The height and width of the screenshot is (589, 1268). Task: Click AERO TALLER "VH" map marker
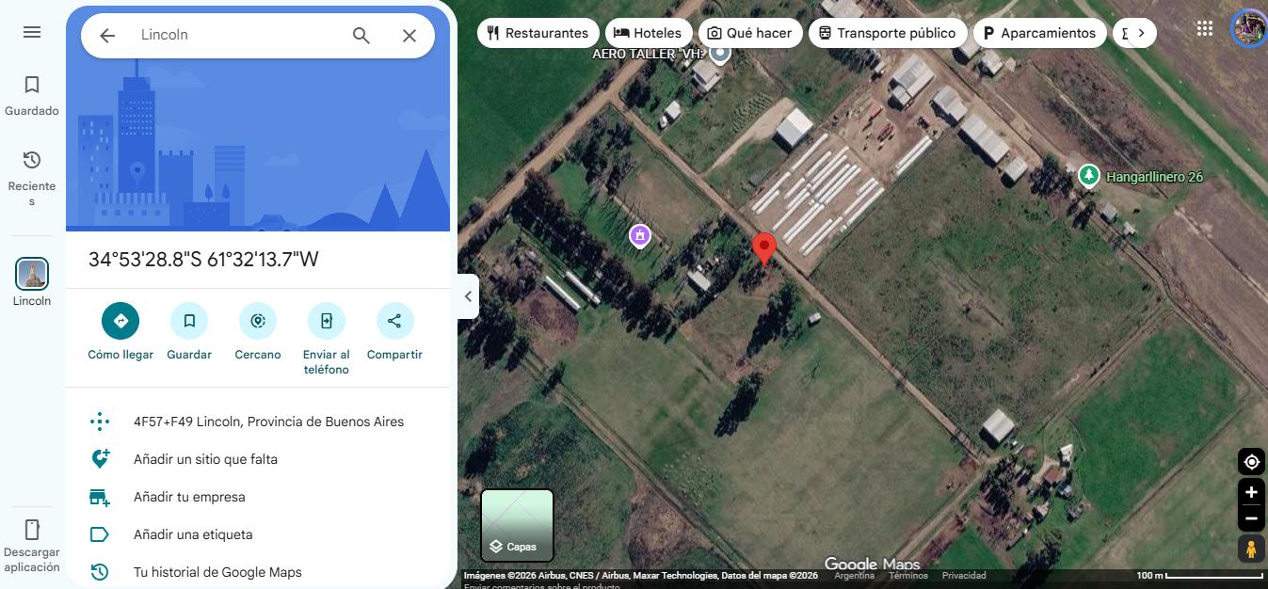tap(720, 53)
